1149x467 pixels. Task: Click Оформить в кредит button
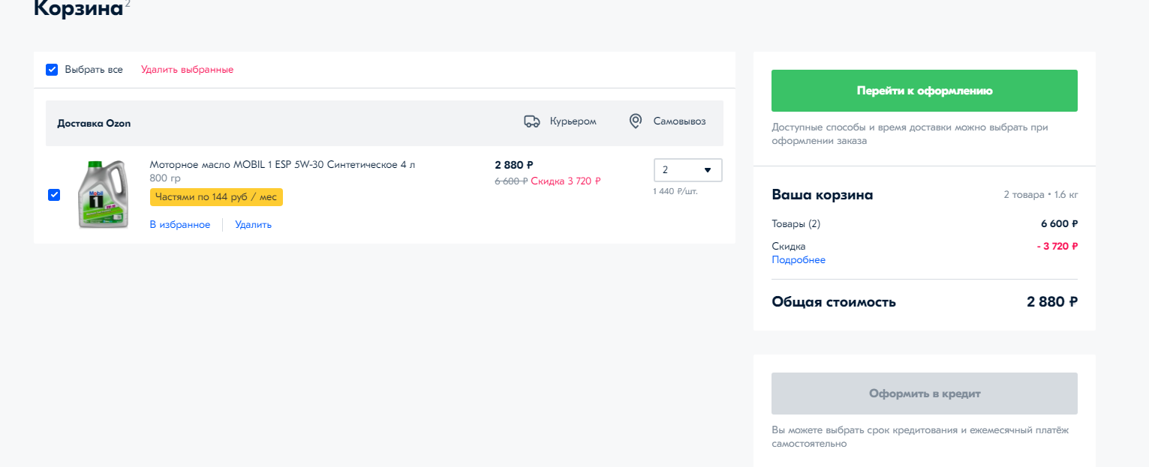925,394
